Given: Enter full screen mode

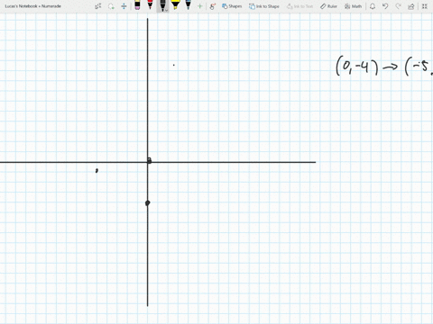Looking at the screenshot, I should click(x=425, y=6).
